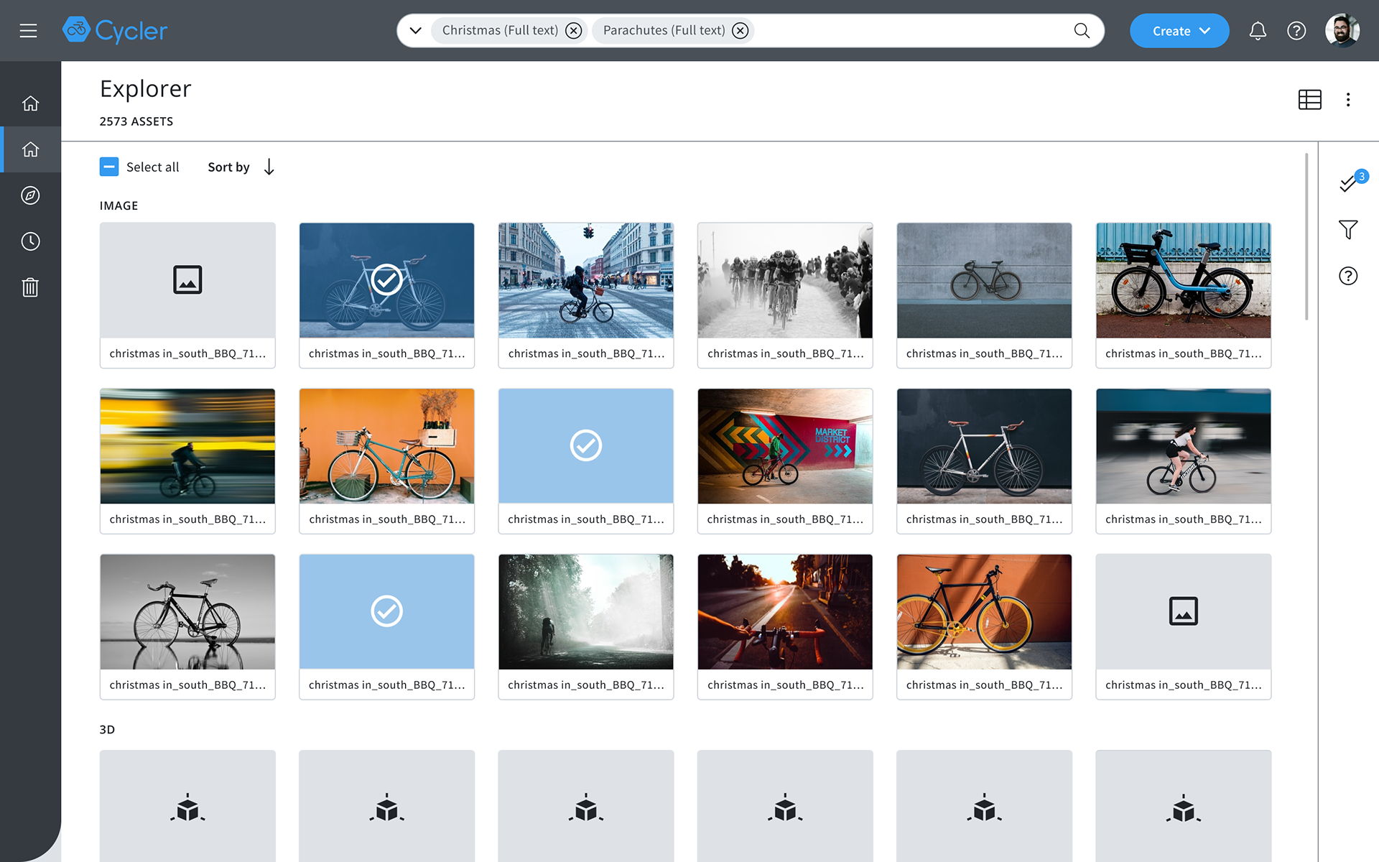Open the Create dropdown menu

[1179, 30]
